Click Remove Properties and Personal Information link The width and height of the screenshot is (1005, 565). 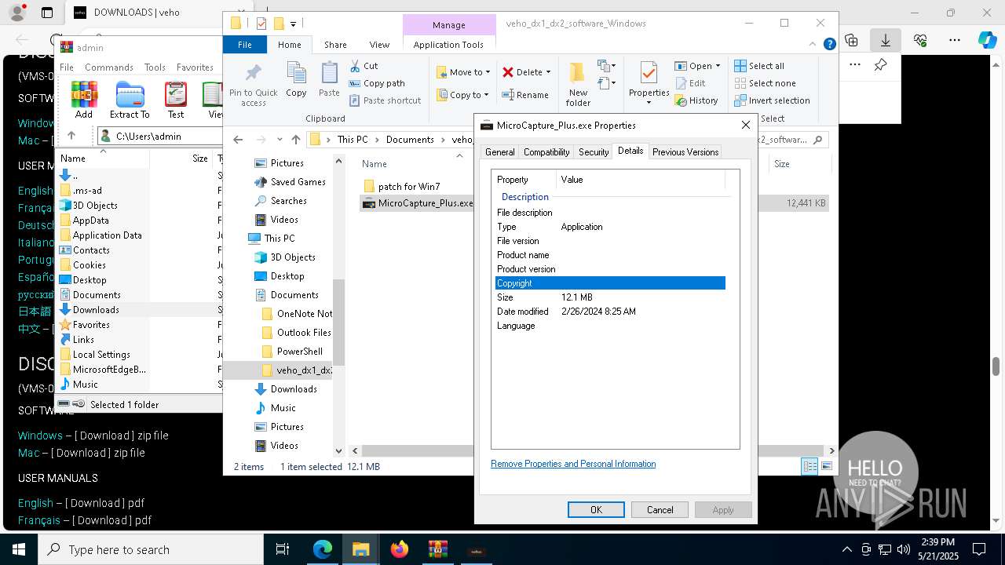point(573,464)
